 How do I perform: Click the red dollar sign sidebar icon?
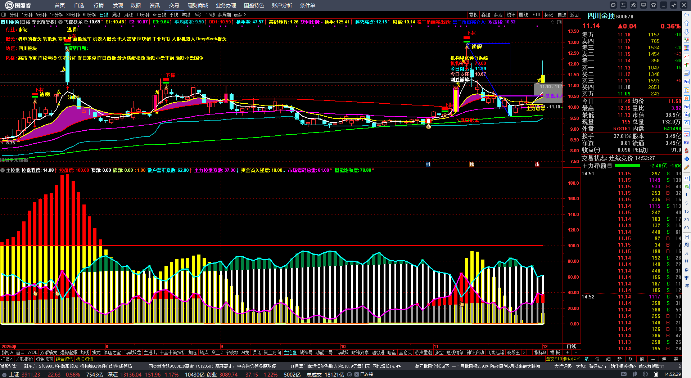[x=687, y=150]
